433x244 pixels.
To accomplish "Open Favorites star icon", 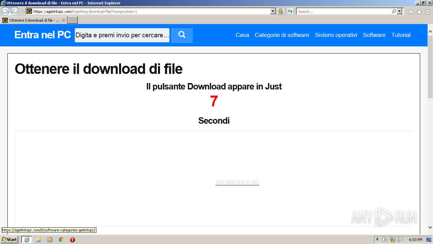I will tap(419, 12).
